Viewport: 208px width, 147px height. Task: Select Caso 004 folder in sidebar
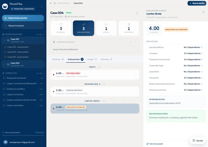23,64
